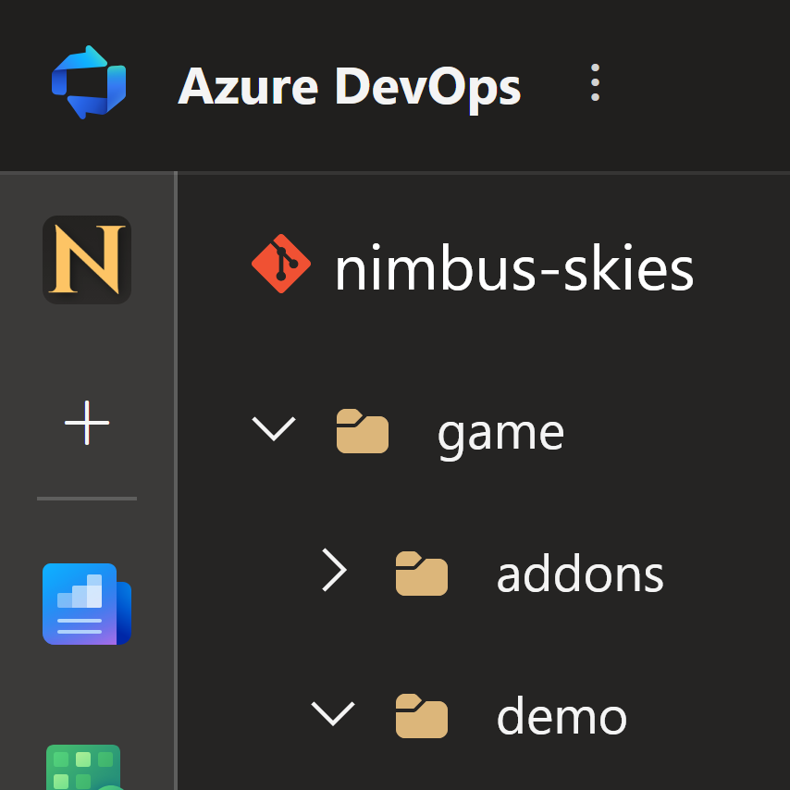
Task: Click the demo folder icon
Action: pos(422,716)
